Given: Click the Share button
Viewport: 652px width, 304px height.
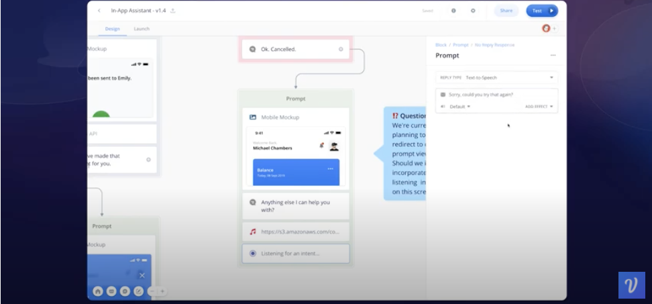Looking at the screenshot, I should pyautogui.click(x=506, y=11).
